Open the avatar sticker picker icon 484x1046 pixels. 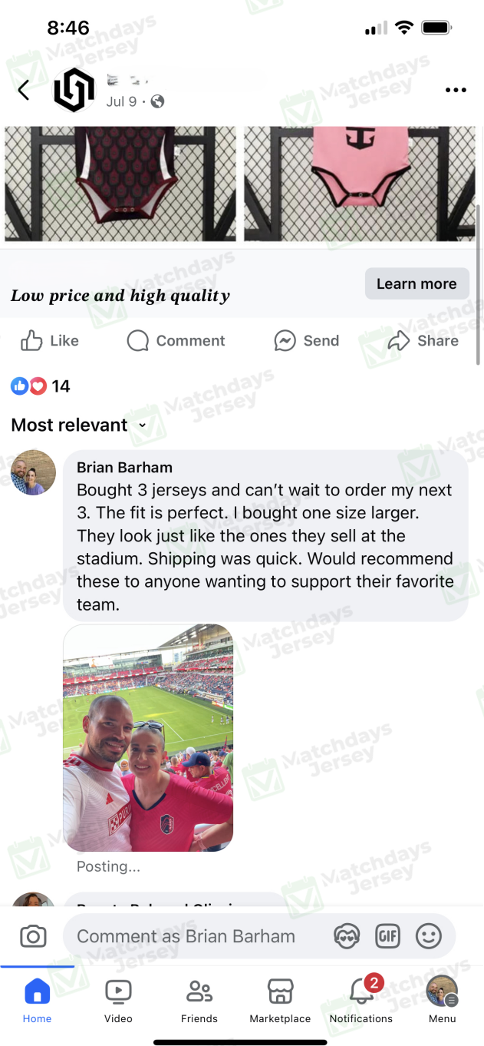pos(347,936)
